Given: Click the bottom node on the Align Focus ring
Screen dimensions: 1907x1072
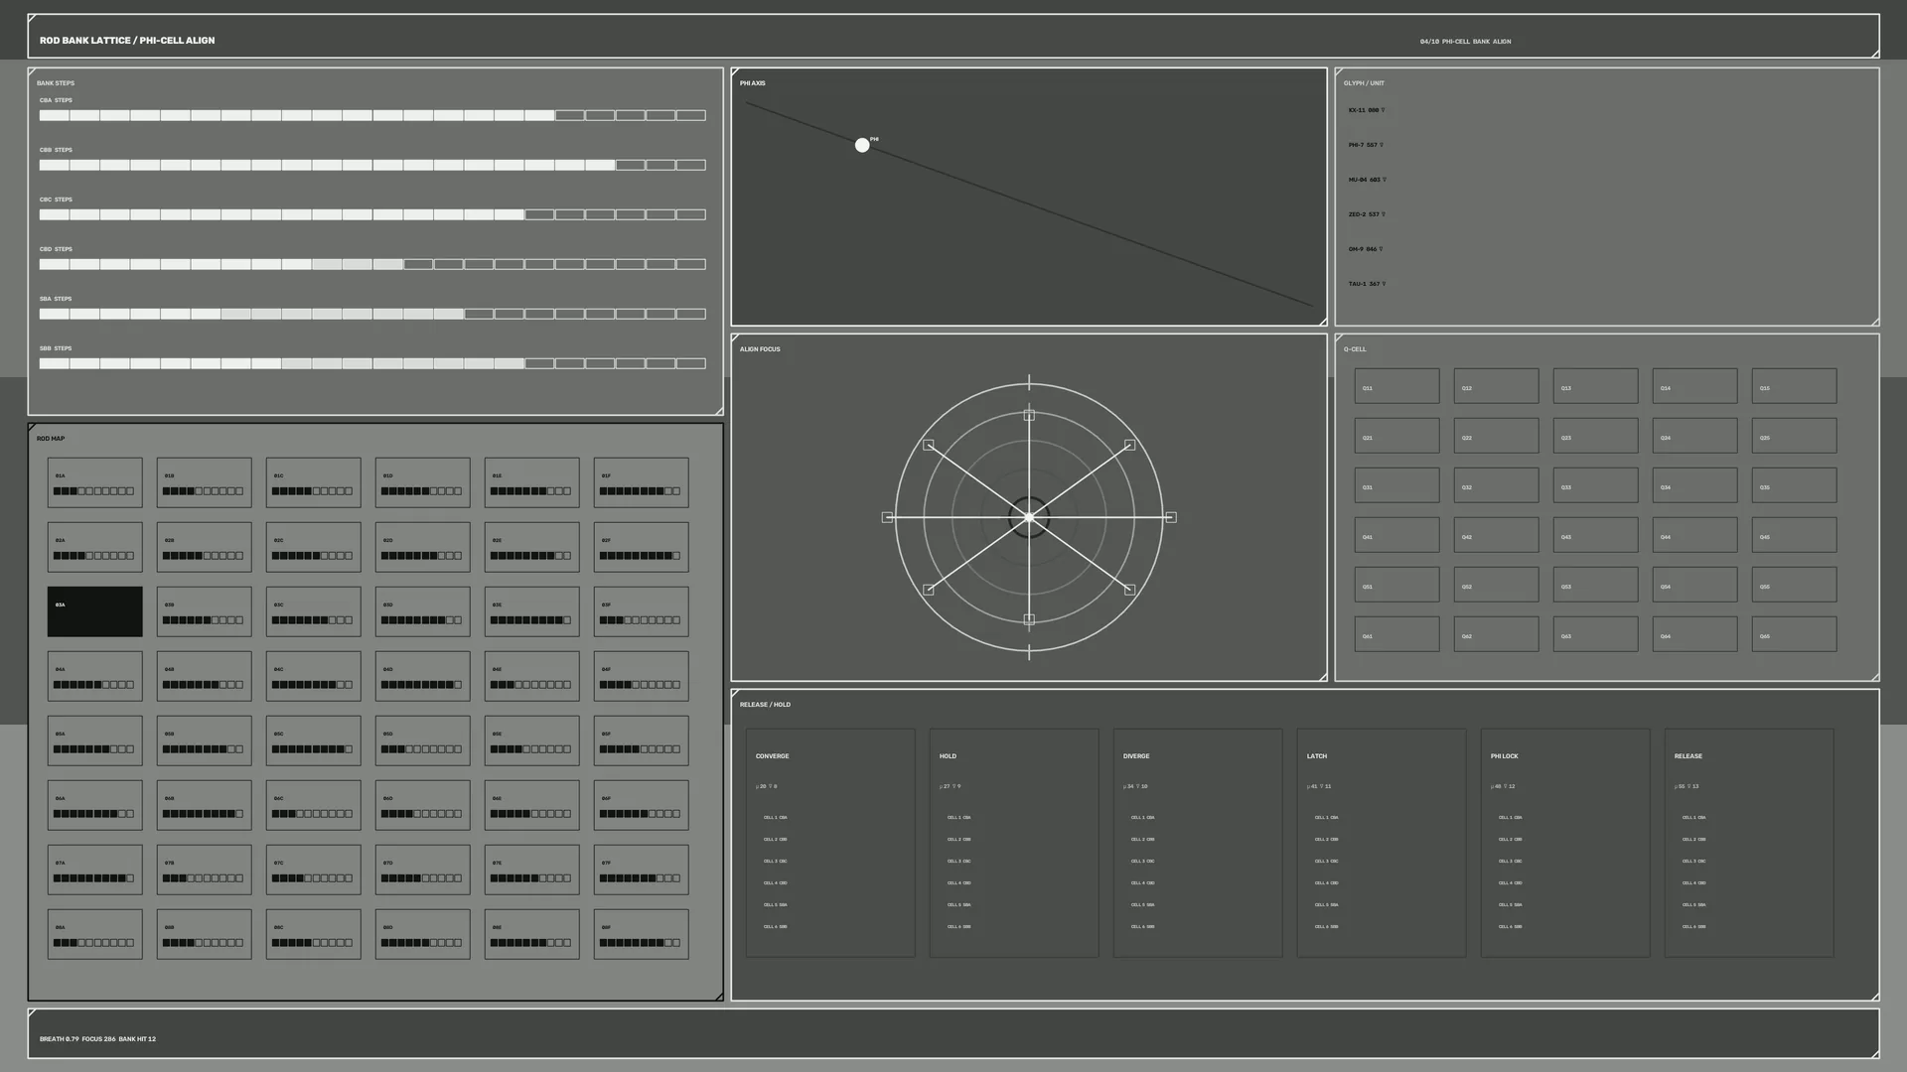Looking at the screenshot, I should pyautogui.click(x=1029, y=619).
